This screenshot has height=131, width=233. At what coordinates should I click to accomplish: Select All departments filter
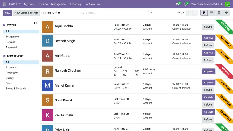[21, 62]
